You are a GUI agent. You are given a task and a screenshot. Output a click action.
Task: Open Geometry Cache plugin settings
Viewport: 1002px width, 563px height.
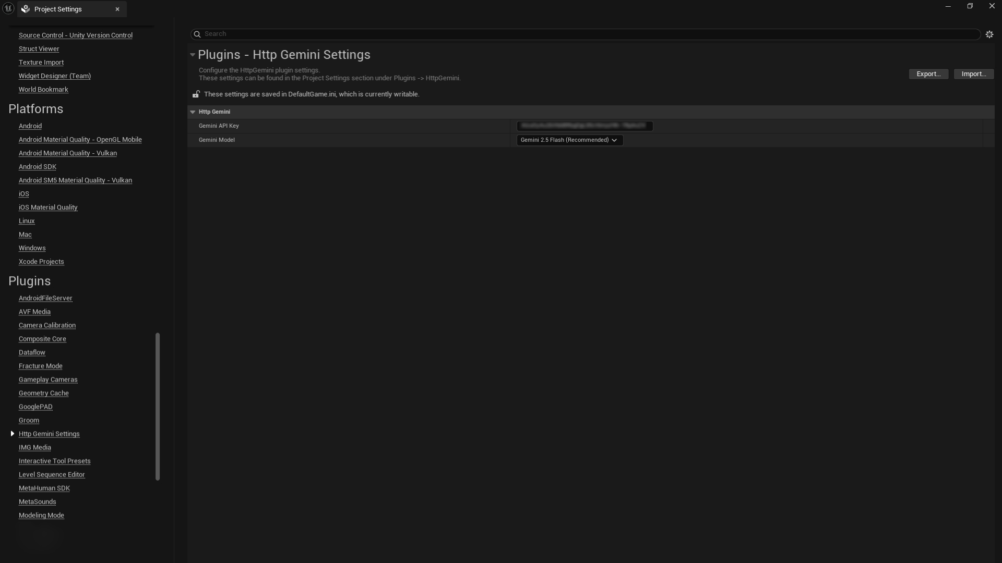coord(44,393)
